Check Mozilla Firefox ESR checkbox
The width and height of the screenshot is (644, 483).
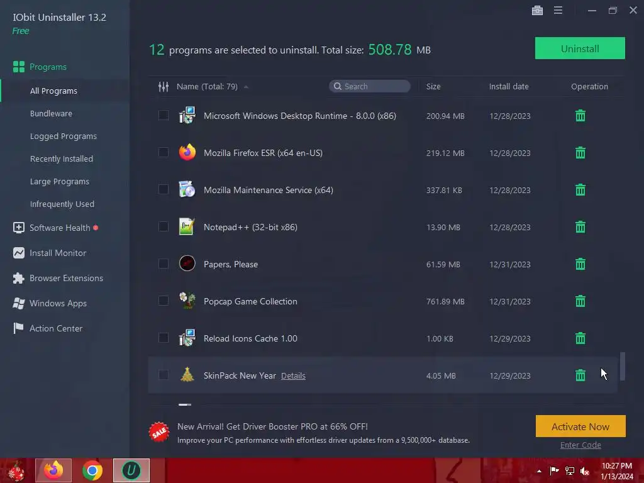pyautogui.click(x=164, y=152)
